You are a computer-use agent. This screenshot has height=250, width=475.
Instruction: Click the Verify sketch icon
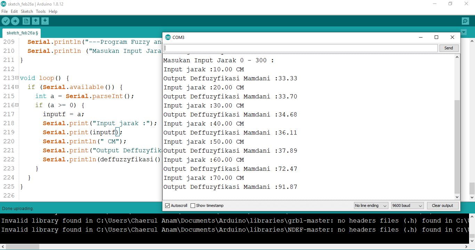click(6, 21)
